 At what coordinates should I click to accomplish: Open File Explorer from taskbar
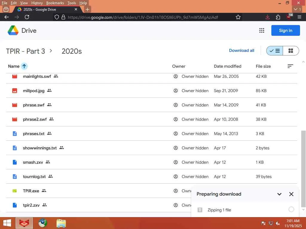61,223
